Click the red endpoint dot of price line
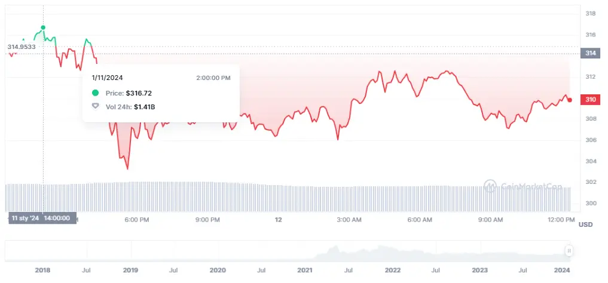This screenshot has width=608, height=283. pyautogui.click(x=570, y=100)
